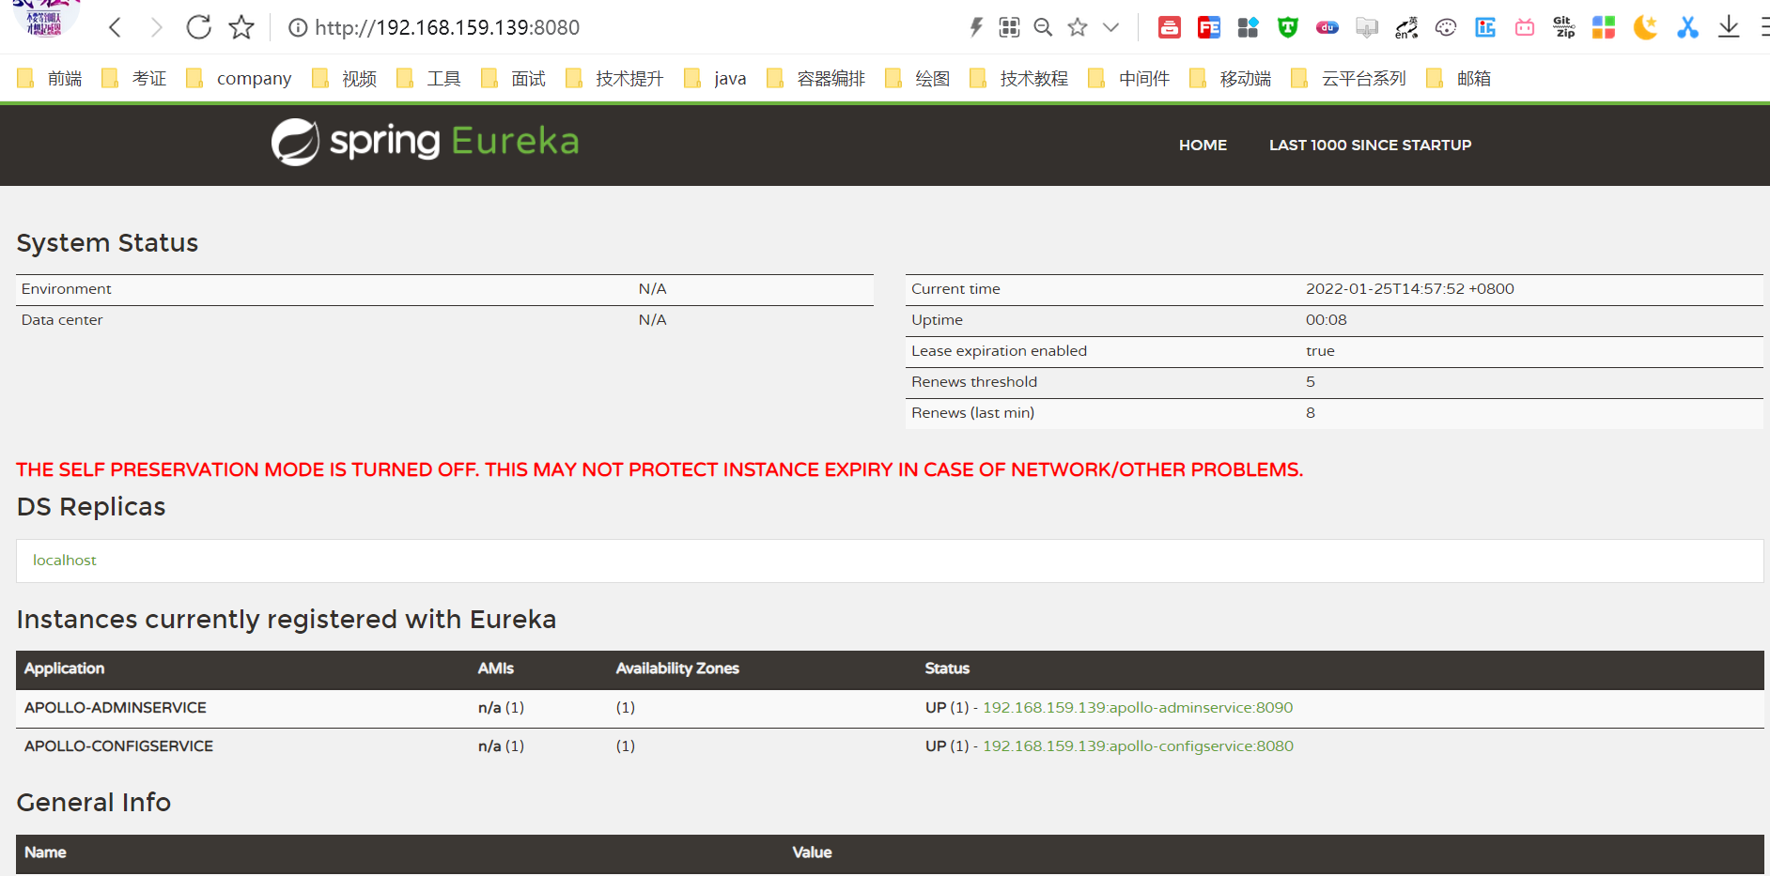
Task: Click the four colored squares extension
Action: 1604,27
